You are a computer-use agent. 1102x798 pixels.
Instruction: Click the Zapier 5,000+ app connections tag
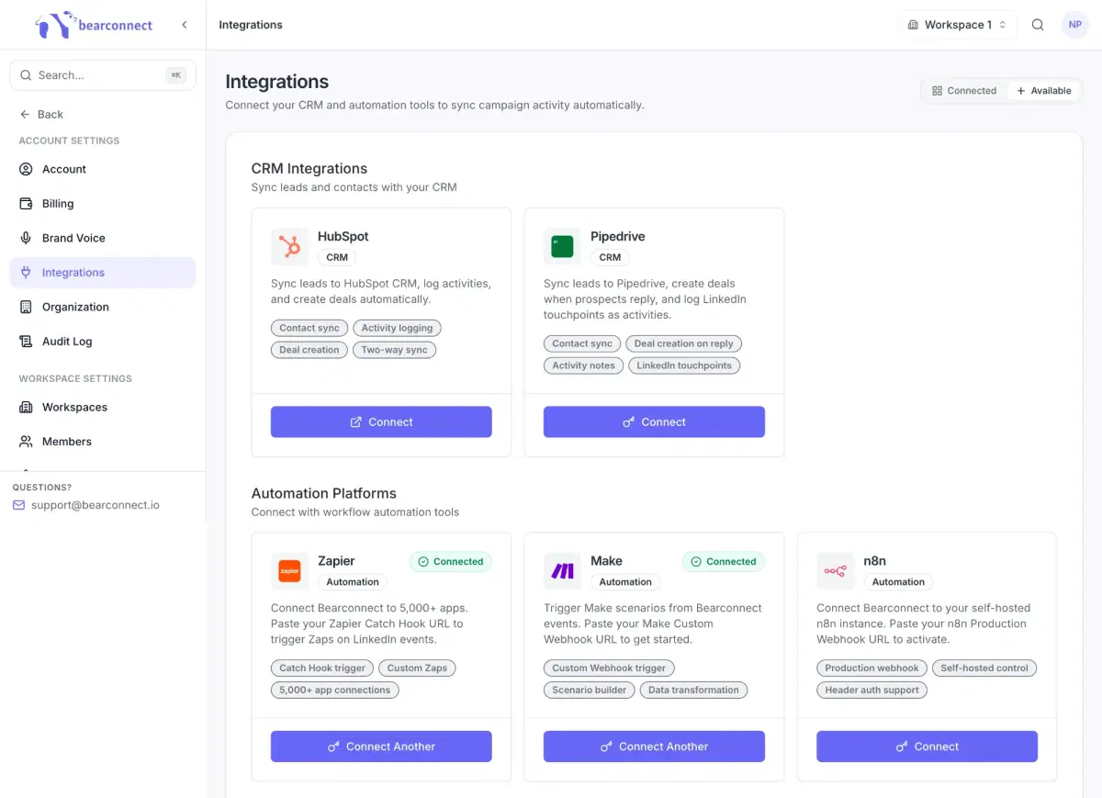pos(335,690)
